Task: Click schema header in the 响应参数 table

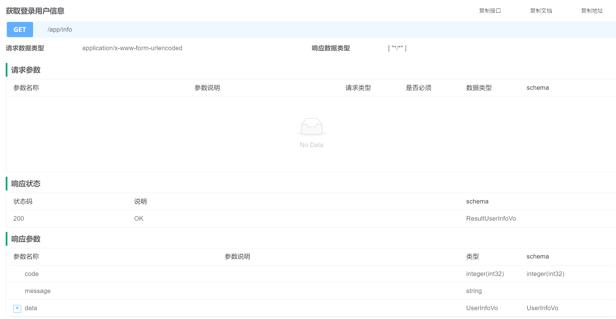Action: pyautogui.click(x=538, y=257)
